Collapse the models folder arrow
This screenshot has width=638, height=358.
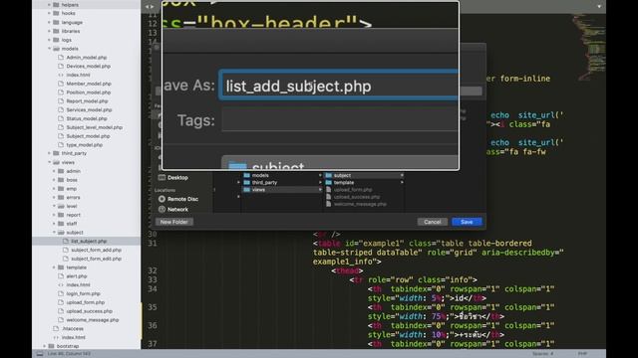point(49,49)
